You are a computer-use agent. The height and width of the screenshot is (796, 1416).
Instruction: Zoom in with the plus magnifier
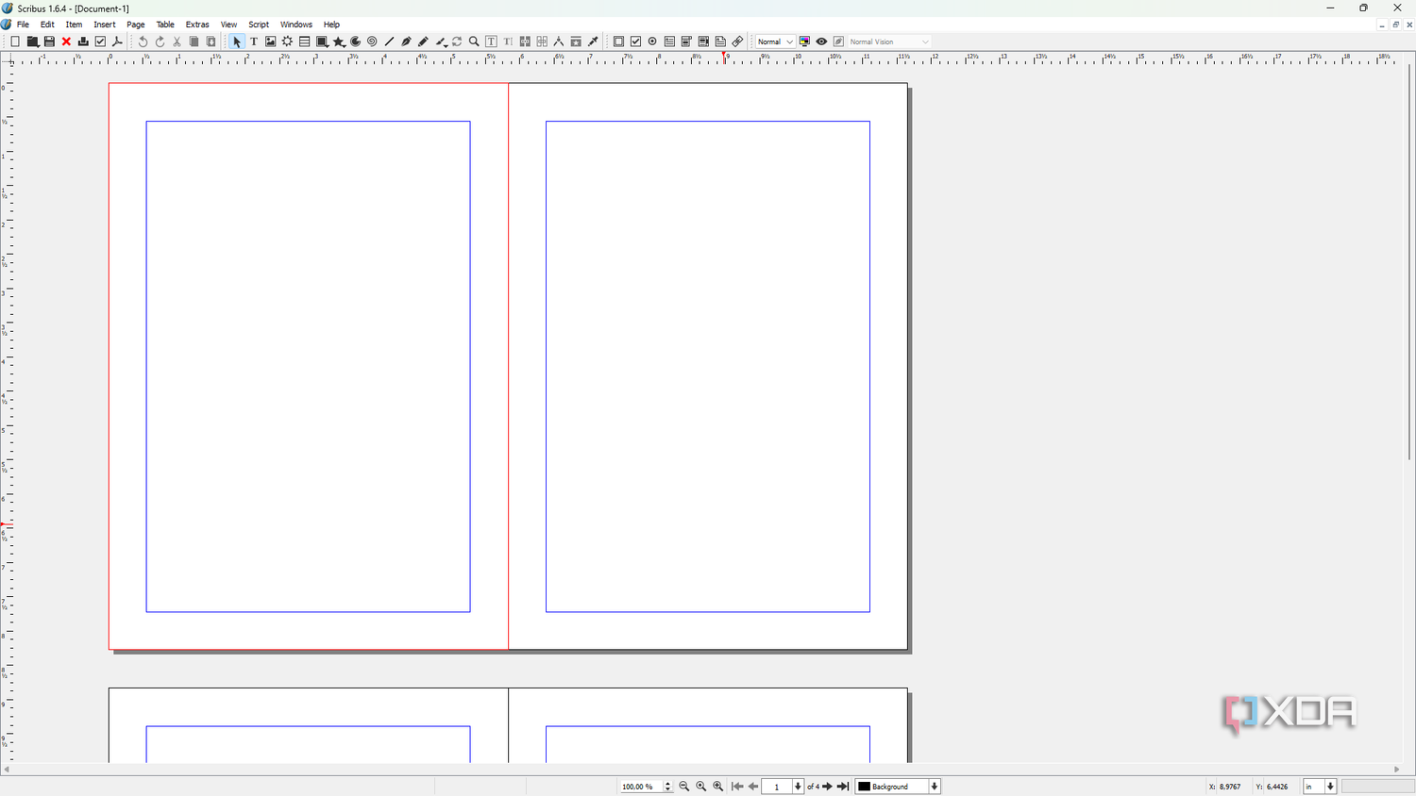(718, 787)
